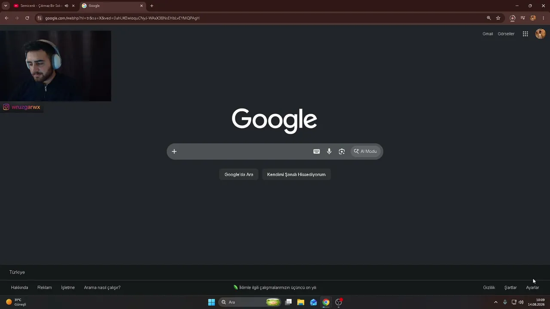Click the plus icon in search box
Viewport: 550px width, 309px height.
coord(174,151)
